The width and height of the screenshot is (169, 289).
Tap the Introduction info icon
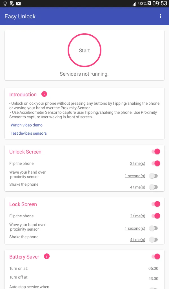[44, 94]
